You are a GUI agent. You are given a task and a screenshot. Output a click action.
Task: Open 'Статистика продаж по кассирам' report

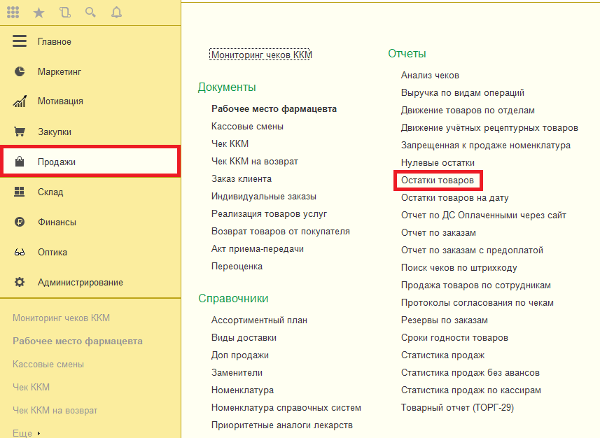pyautogui.click(x=470, y=390)
